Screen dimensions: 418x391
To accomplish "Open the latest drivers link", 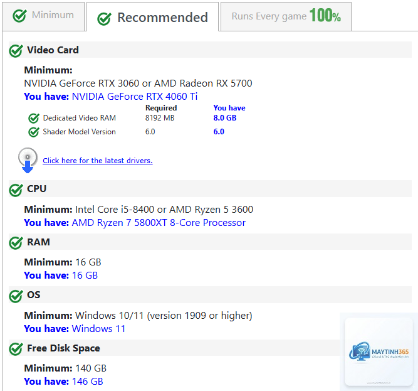I will click(98, 161).
